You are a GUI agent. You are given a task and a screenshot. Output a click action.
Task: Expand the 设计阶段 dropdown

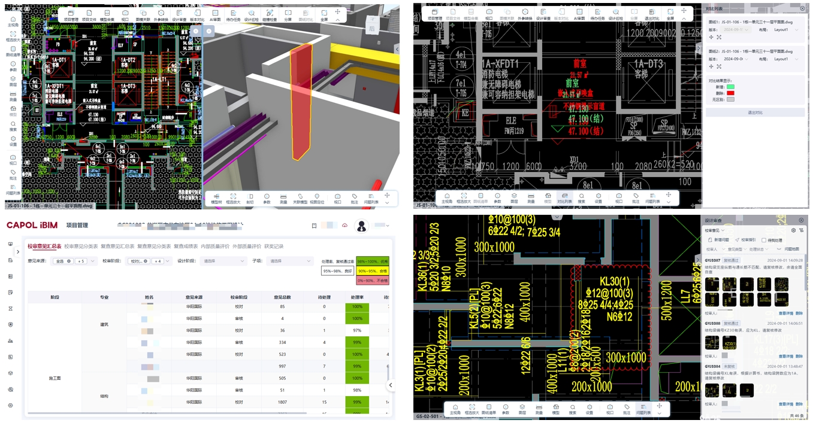point(223,261)
